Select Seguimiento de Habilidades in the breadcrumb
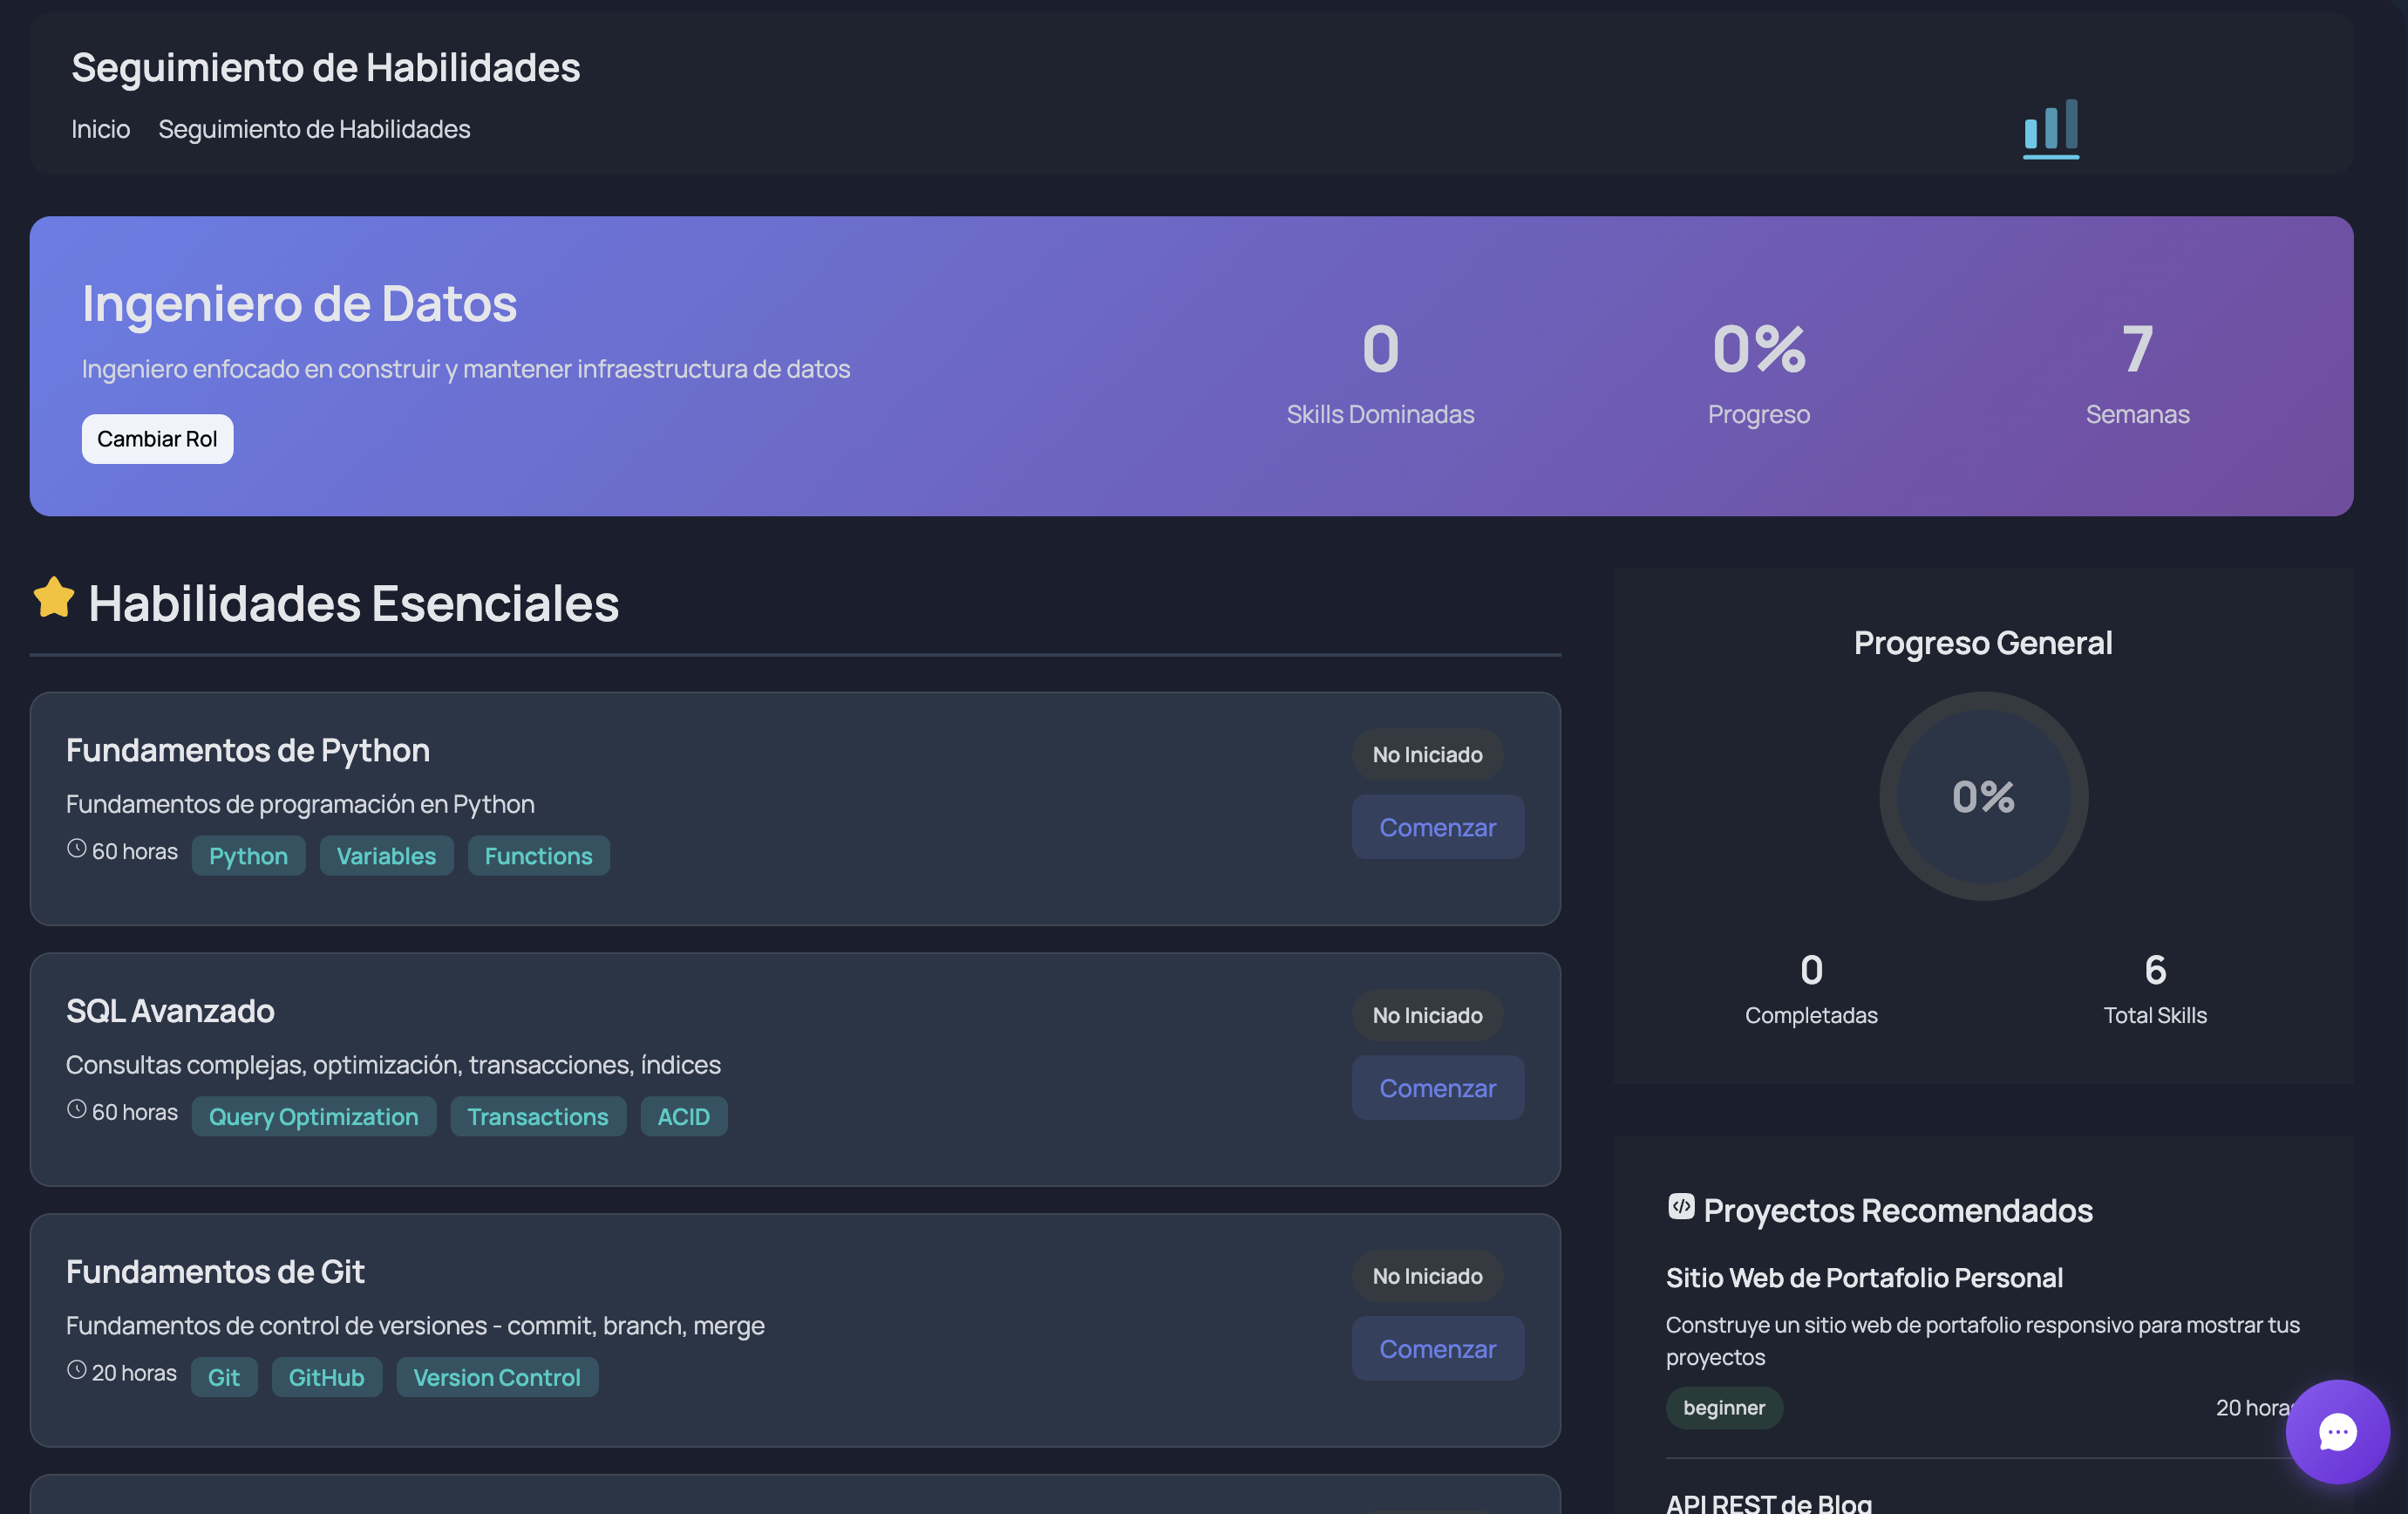Viewport: 2408px width, 1514px height. (x=313, y=128)
